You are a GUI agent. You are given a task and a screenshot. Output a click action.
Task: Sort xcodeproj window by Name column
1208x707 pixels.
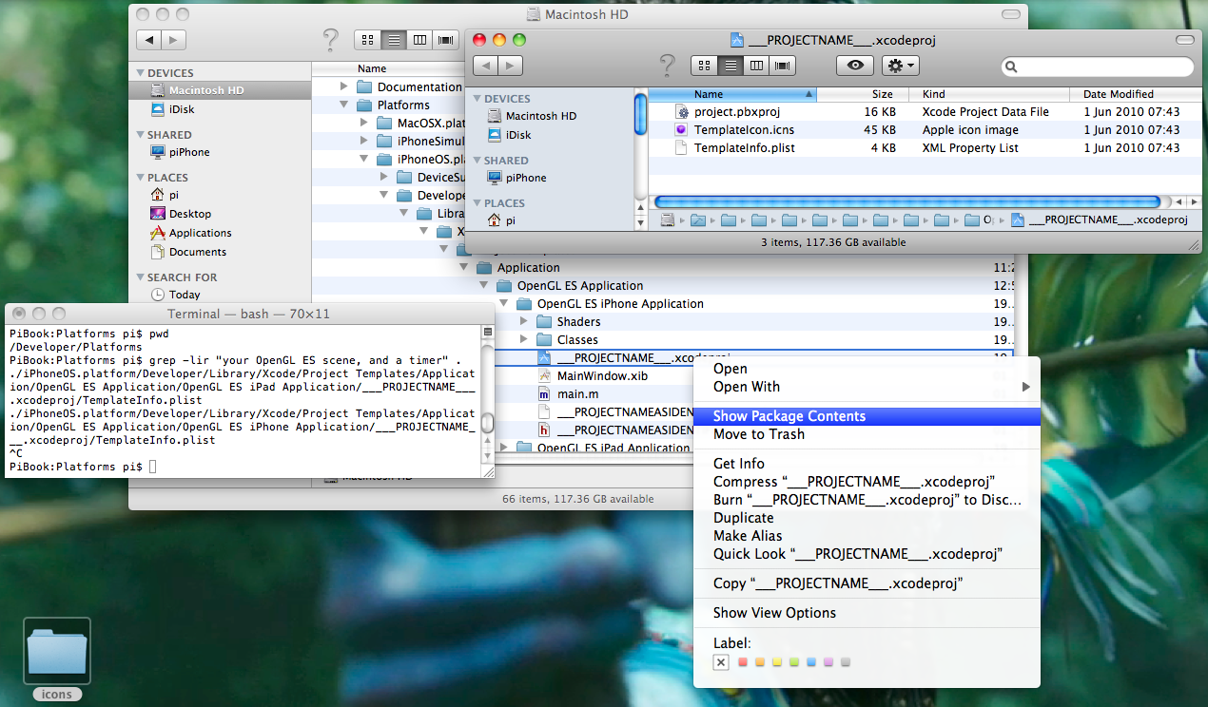(732, 94)
